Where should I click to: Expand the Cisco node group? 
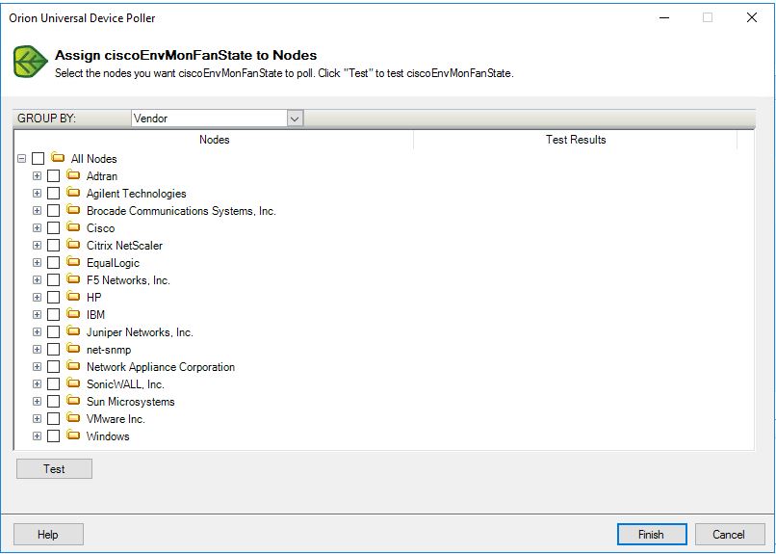(37, 227)
